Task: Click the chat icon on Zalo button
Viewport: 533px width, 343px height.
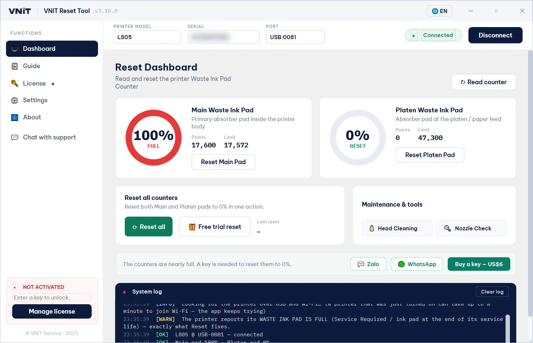Action: click(361, 264)
